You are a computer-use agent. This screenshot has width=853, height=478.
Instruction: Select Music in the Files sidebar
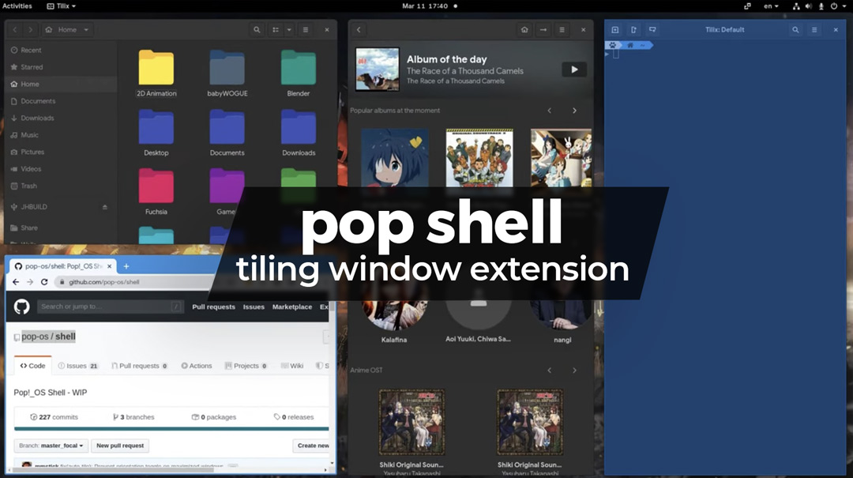pos(60,135)
